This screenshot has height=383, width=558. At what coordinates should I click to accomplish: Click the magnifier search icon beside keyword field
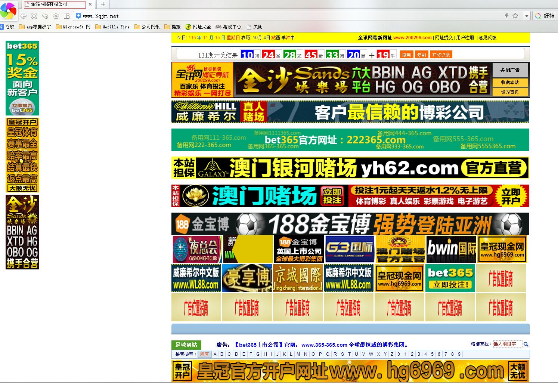pyautogui.click(x=526, y=344)
